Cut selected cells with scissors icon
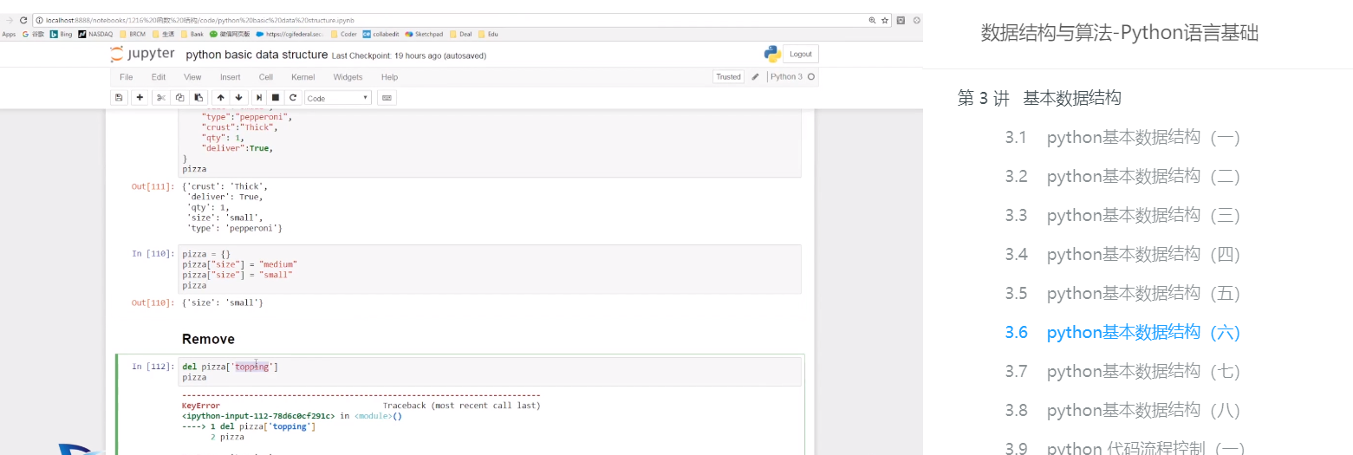The width and height of the screenshot is (1353, 455). click(x=160, y=98)
